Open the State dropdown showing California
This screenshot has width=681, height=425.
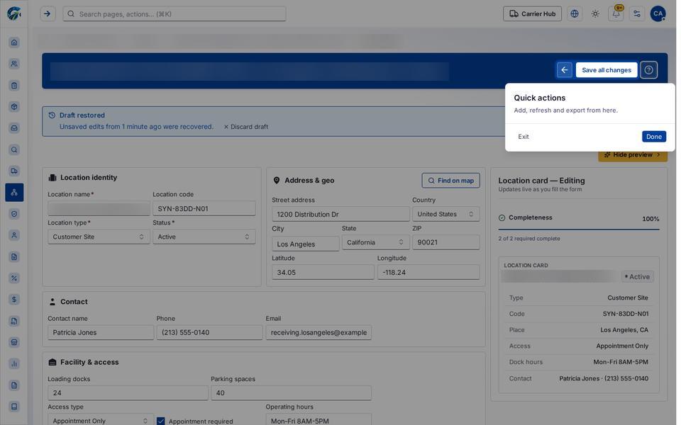tap(375, 242)
